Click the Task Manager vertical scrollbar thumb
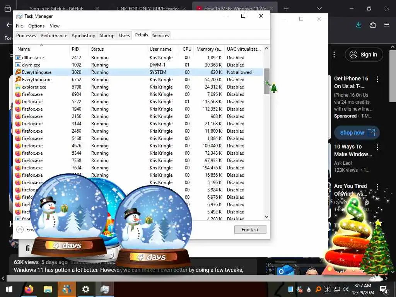The width and height of the screenshot is (396, 297). coord(266,81)
